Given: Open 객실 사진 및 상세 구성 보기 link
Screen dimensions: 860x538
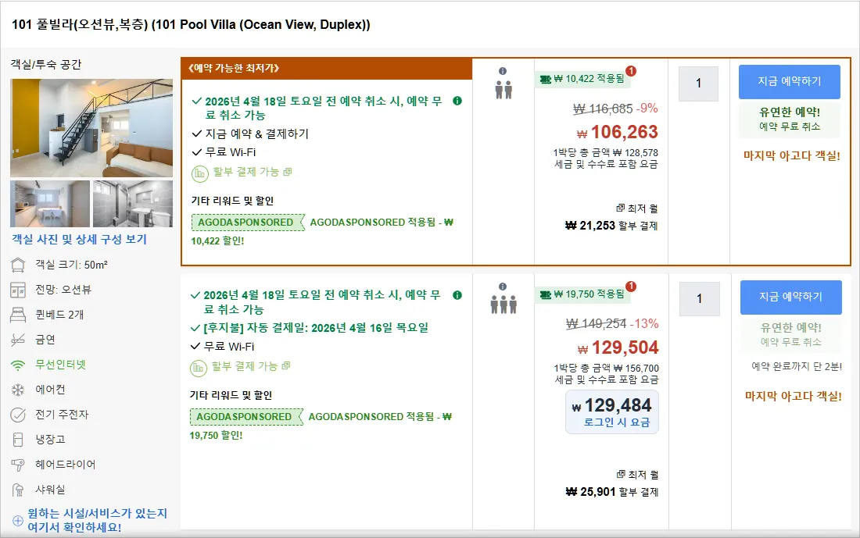Looking at the screenshot, I should (79, 240).
